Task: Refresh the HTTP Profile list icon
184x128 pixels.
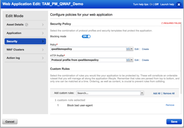Action: (128, 60)
